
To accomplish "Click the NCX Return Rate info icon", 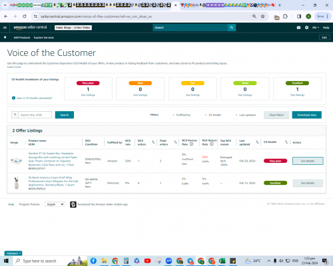I will tap(212, 144).
